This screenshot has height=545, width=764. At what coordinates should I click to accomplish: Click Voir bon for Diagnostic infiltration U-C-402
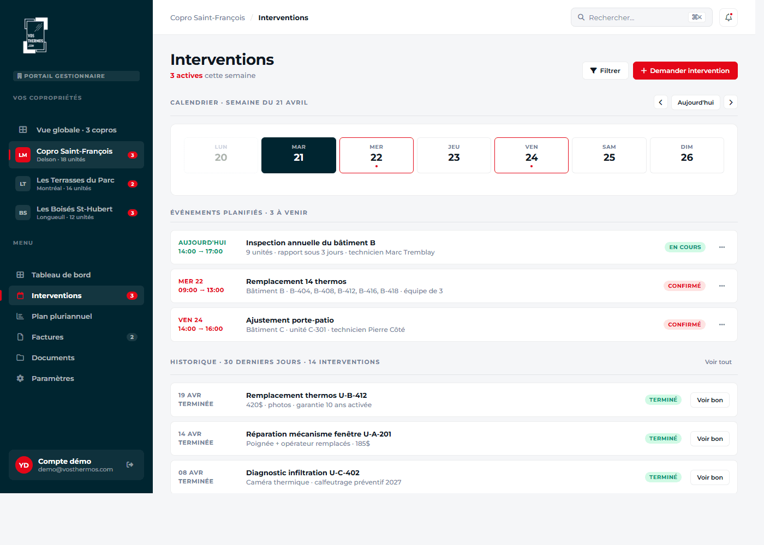click(710, 477)
